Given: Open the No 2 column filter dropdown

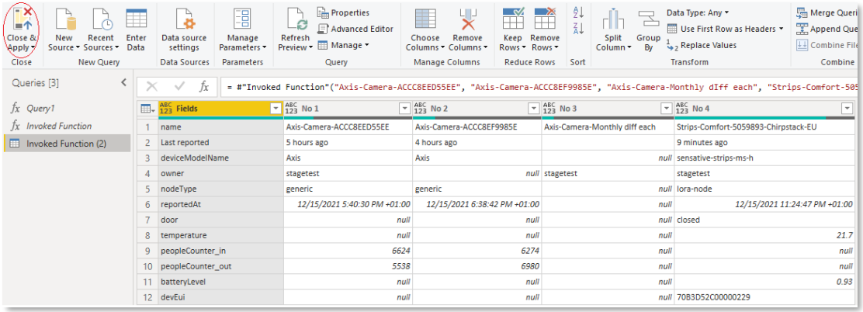Looking at the screenshot, I should 533,109.
